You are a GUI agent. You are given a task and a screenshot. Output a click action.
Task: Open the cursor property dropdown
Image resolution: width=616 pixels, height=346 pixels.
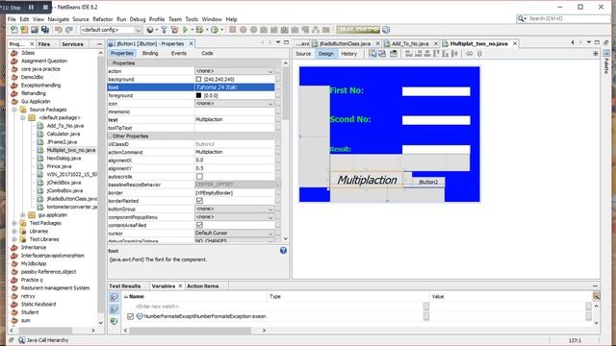click(x=269, y=233)
